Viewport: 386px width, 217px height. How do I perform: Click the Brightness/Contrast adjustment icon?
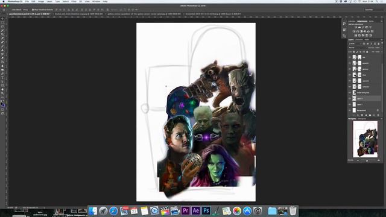(356, 27)
